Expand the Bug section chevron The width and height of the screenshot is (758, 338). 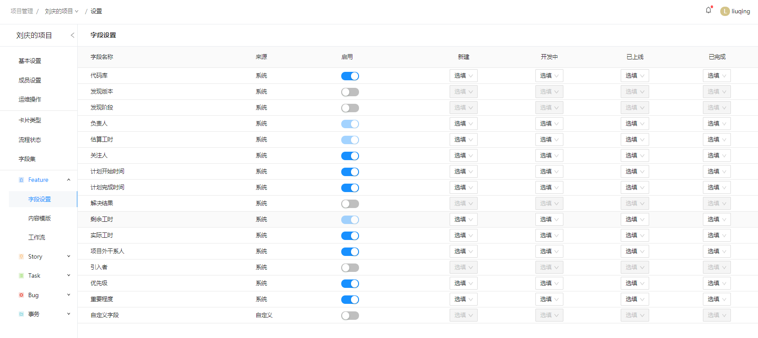pos(68,295)
